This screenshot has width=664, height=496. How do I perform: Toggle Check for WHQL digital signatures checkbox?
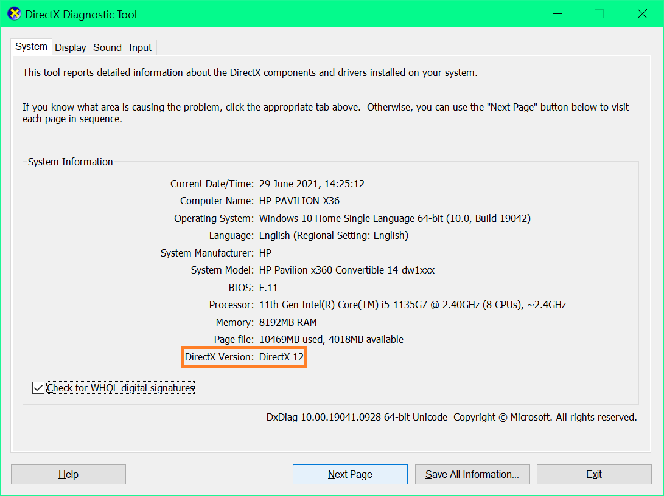38,388
